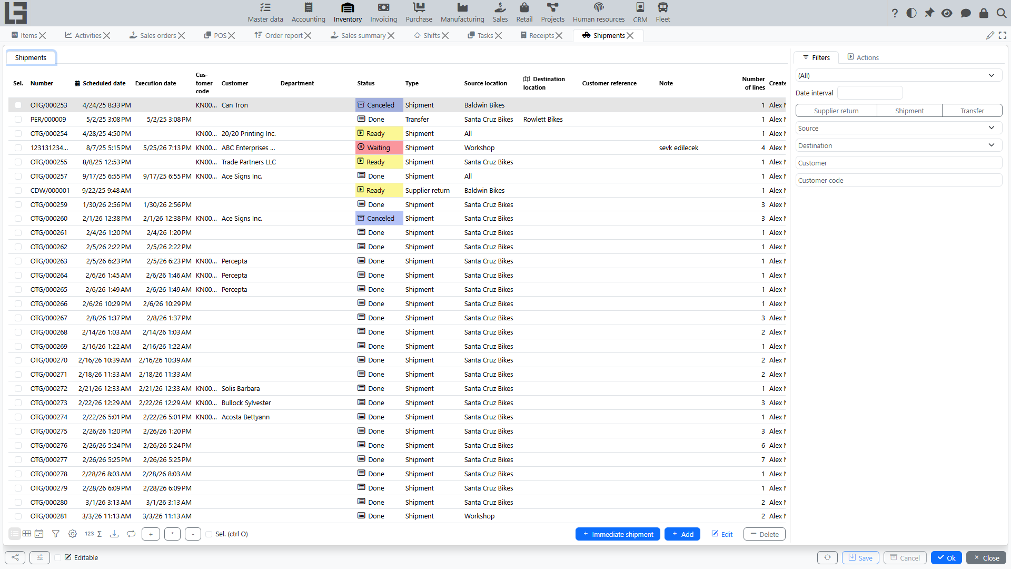Switch to list view icon
The width and height of the screenshot is (1011, 569).
point(15,534)
